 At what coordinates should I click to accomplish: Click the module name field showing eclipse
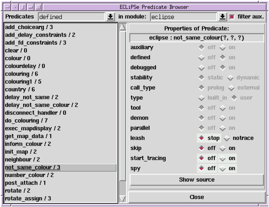pos(183,17)
